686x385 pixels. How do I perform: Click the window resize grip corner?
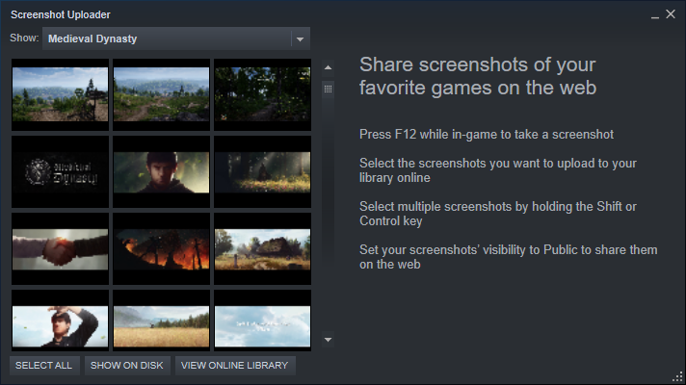677,376
